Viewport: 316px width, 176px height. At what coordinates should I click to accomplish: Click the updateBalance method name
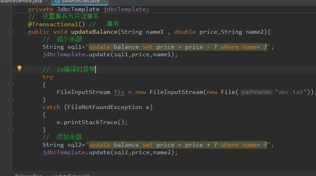point(94,32)
